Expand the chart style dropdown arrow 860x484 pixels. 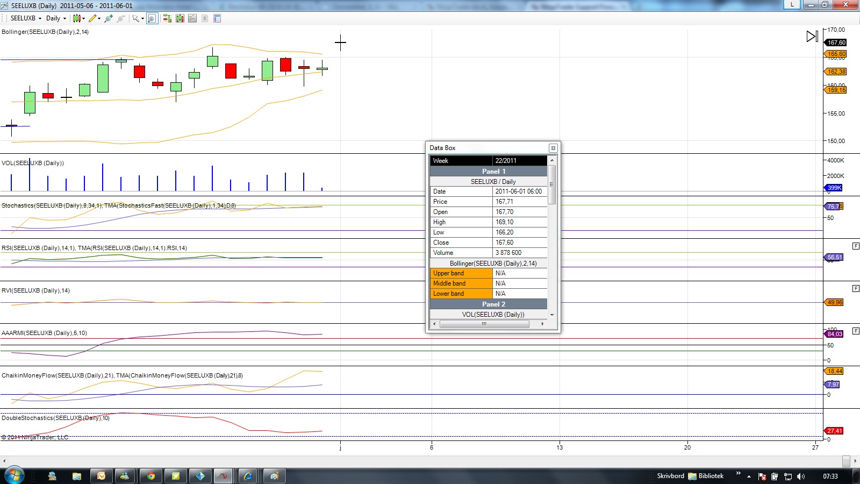pos(84,18)
